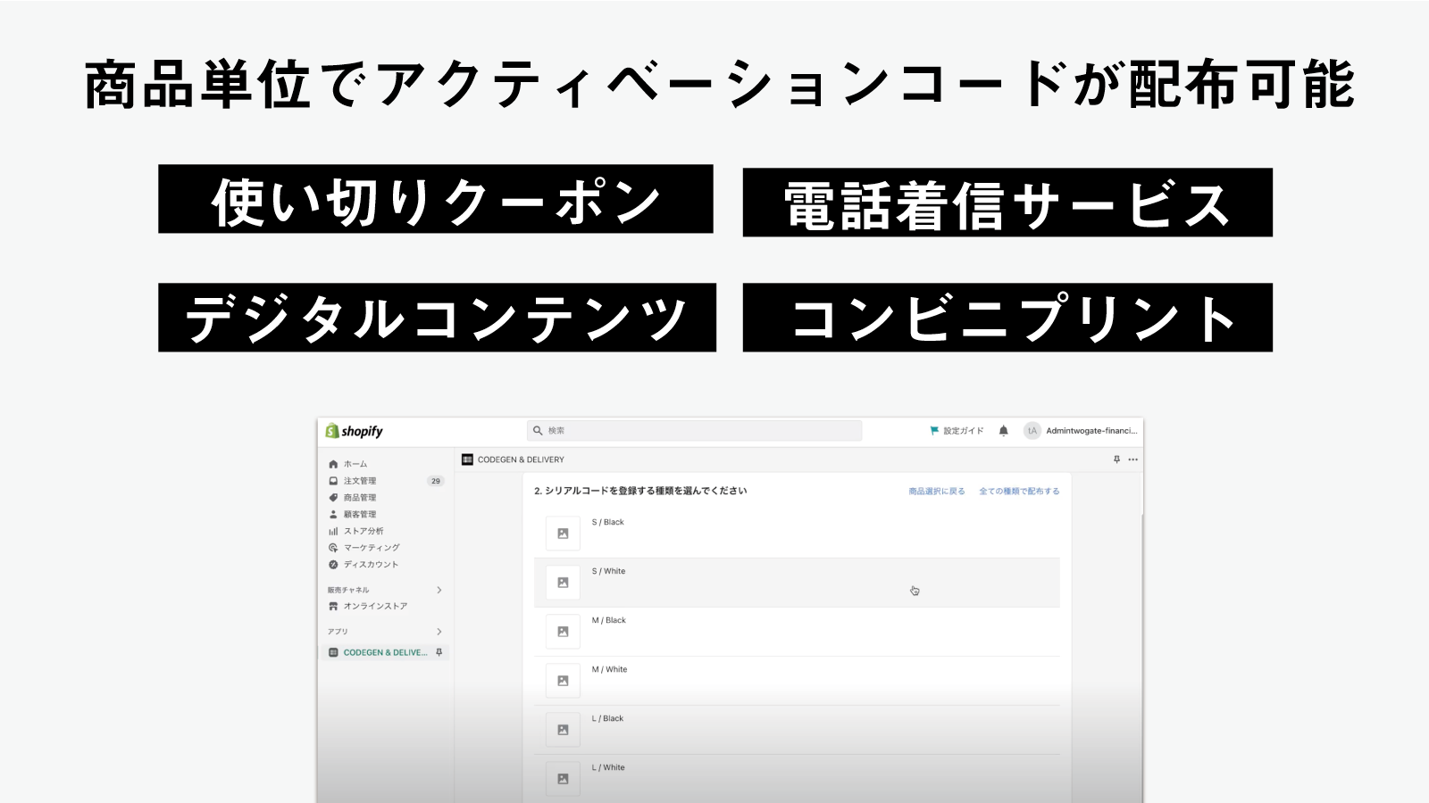Open the オンラインストア storefront icon
Screen dimensions: 1429x803
(x=333, y=606)
